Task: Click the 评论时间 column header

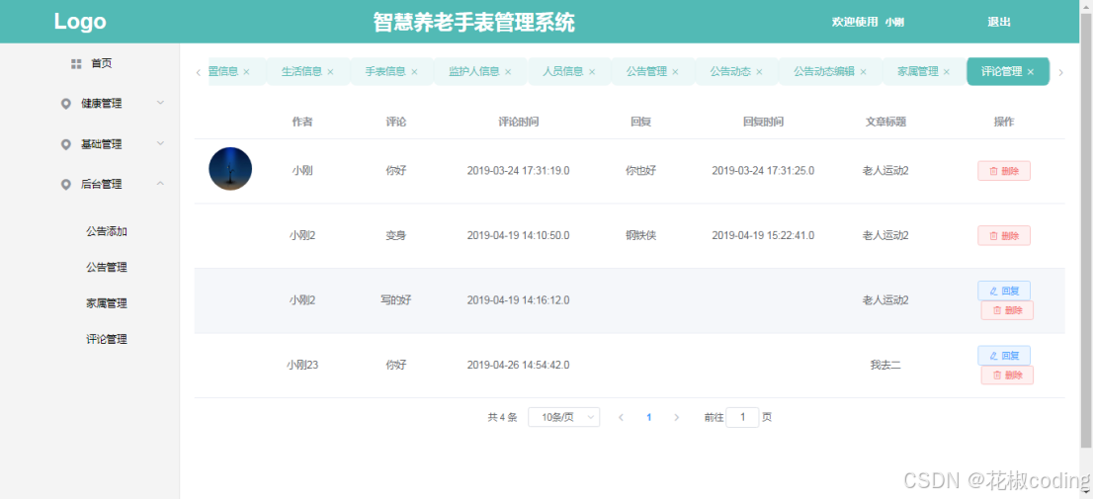Action: click(519, 123)
